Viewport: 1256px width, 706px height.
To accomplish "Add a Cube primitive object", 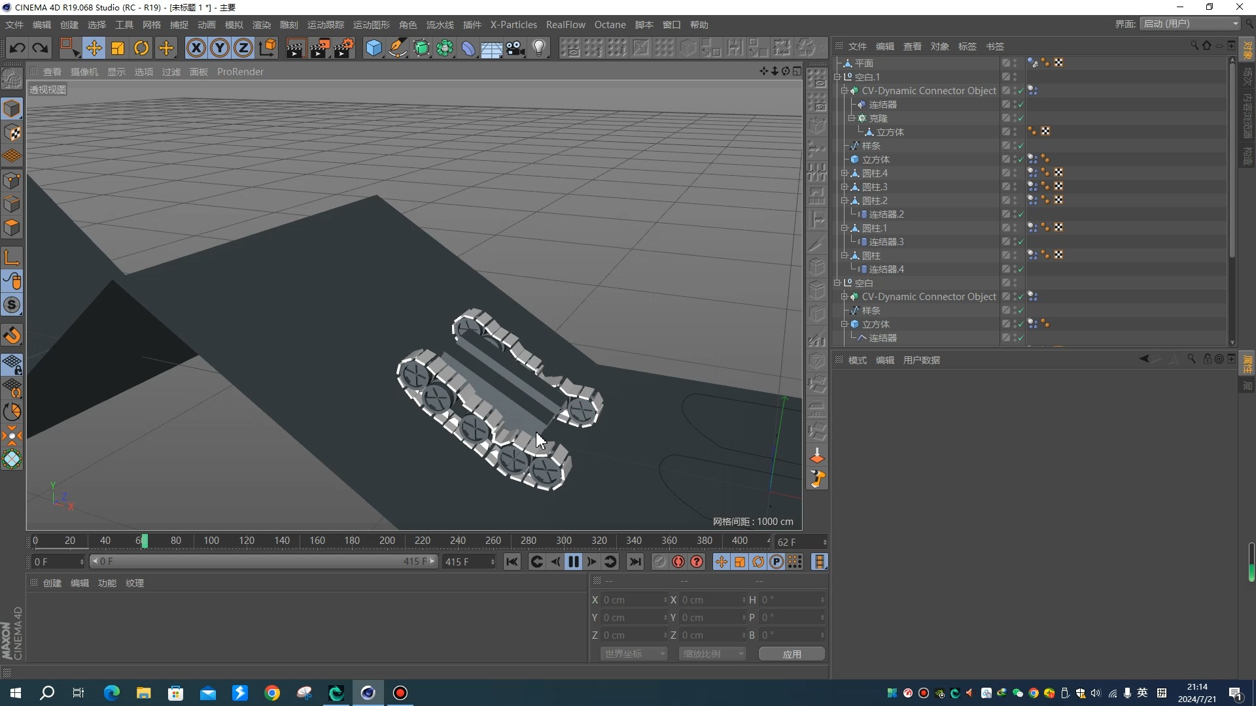I will coord(373,48).
